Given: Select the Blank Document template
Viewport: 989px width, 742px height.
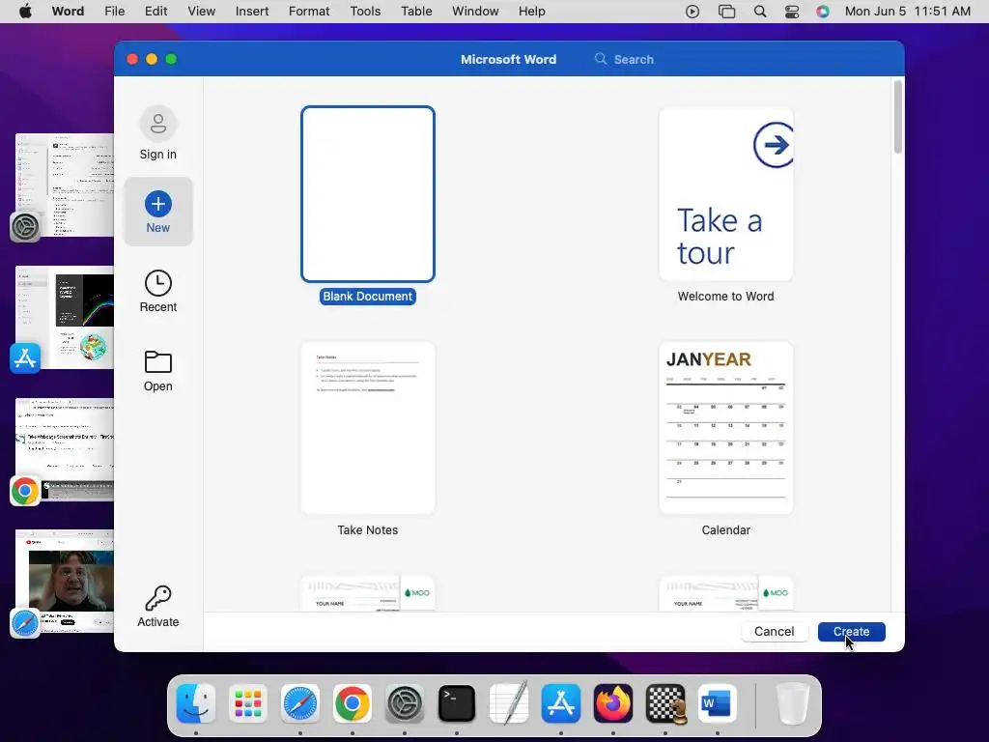Looking at the screenshot, I should 368,194.
